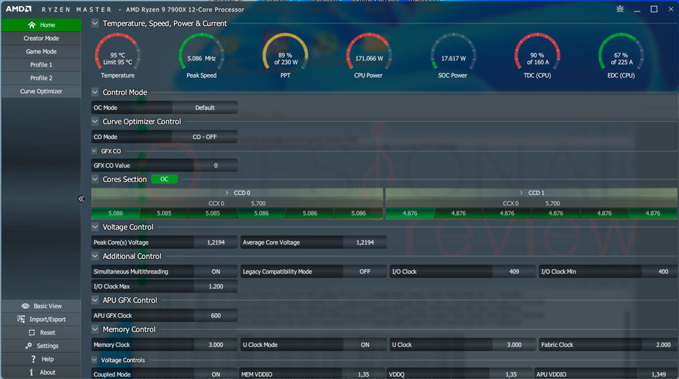Click the AMD logo in title bar
Viewport: 679px width, 379px height.
[18, 9]
